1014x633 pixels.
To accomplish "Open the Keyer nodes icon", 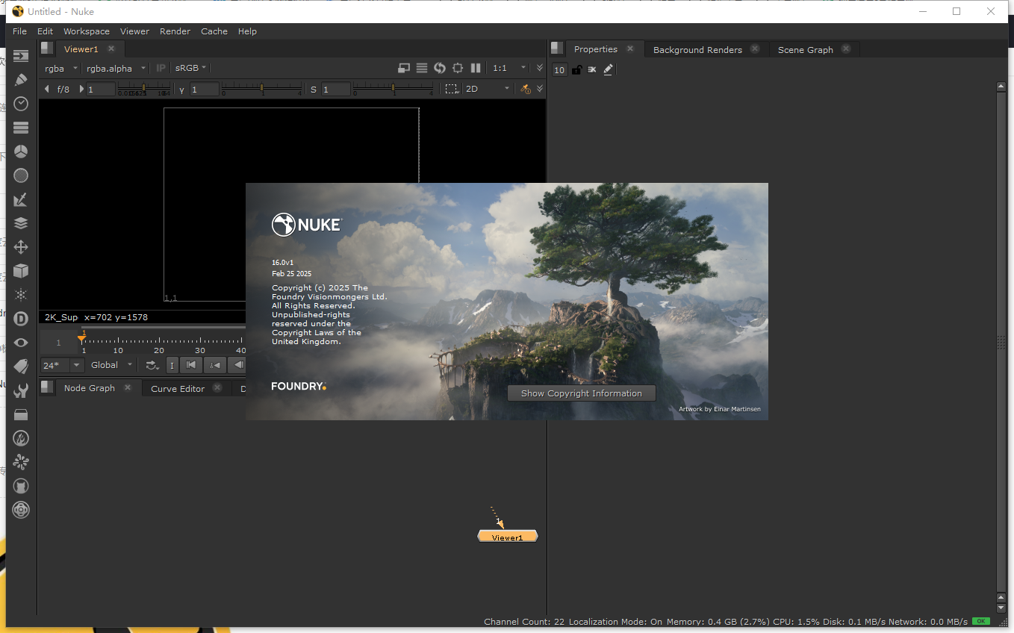I will 21,199.
